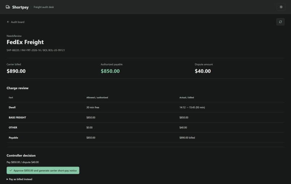Select the OTHER allowed $0.00 cell

coord(89,128)
